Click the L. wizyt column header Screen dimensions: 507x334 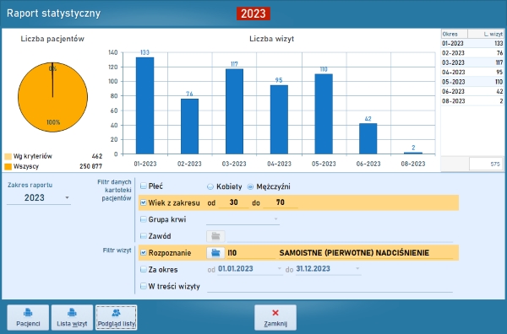pos(486,34)
